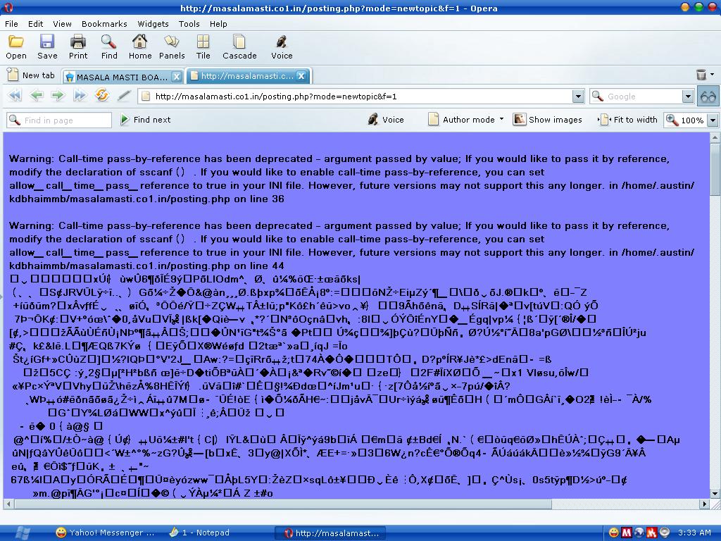The image size is (721, 541).
Task: Open the View menu
Action: coord(62,24)
